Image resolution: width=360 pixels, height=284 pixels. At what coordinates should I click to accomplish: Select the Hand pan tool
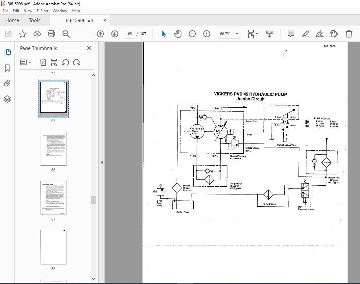(x=178, y=34)
